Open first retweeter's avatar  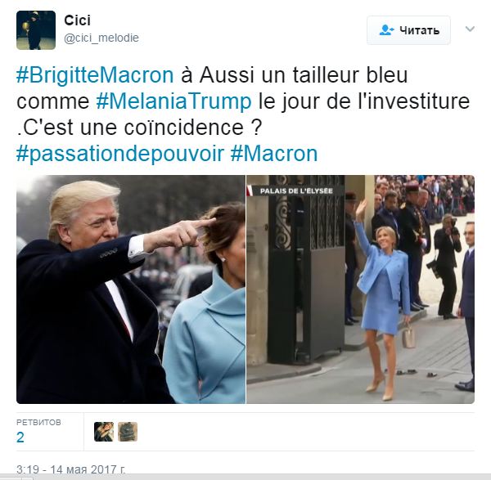104,432
